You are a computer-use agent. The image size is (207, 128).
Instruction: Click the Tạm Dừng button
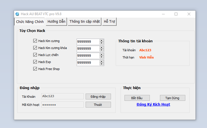173,98
